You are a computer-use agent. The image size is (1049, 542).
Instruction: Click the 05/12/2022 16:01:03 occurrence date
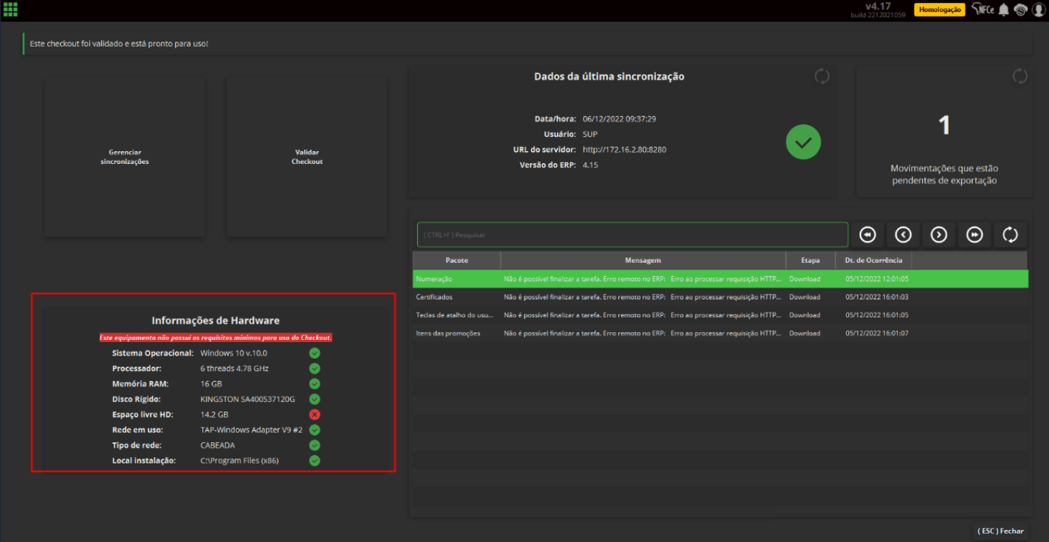877,297
